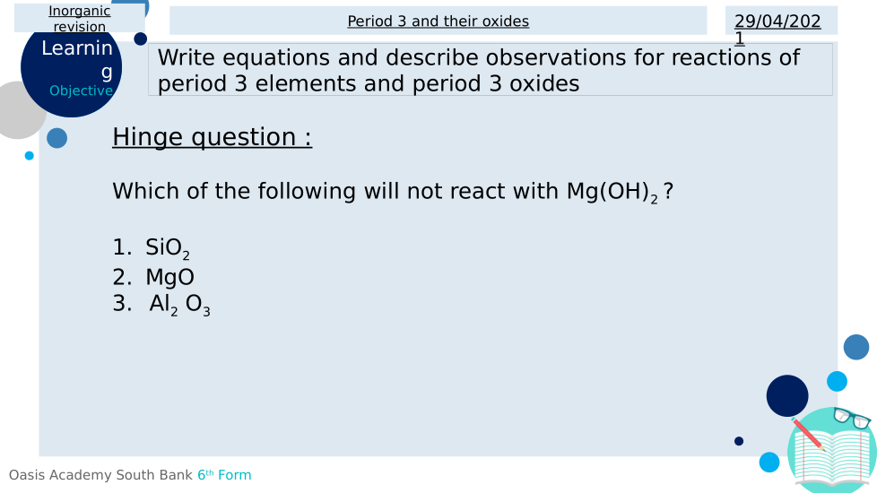Click the Oasis Academy South Bank footer
Screen dimensions: 877x493
[x=100, y=475]
